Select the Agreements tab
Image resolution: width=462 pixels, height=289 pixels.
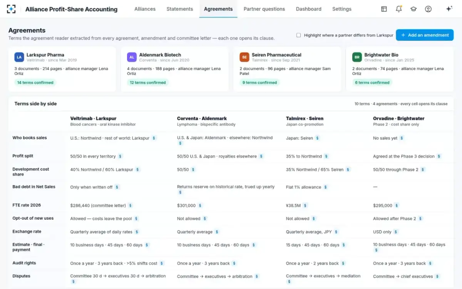pyautogui.click(x=218, y=9)
